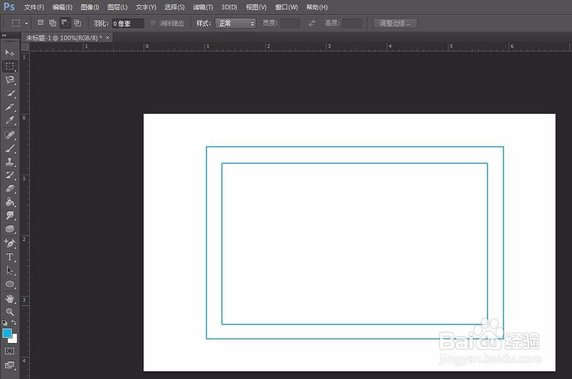Select the Paint Bucket tool
Viewport: 572px width, 379px height.
tap(10, 202)
